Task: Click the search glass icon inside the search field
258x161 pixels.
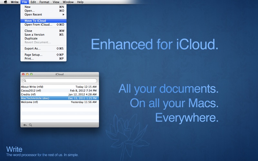Action: (x=25, y=81)
